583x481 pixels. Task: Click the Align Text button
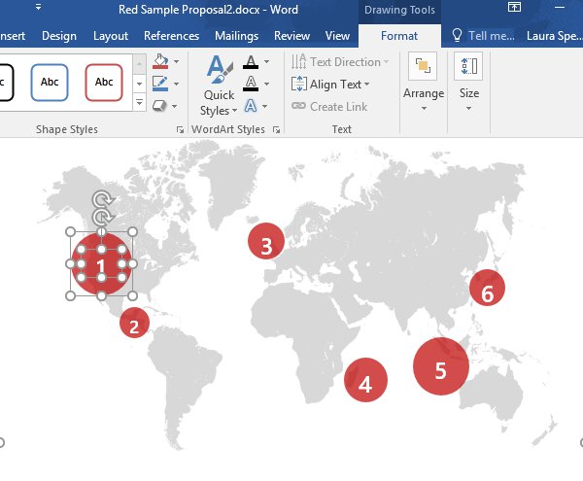pyautogui.click(x=330, y=85)
